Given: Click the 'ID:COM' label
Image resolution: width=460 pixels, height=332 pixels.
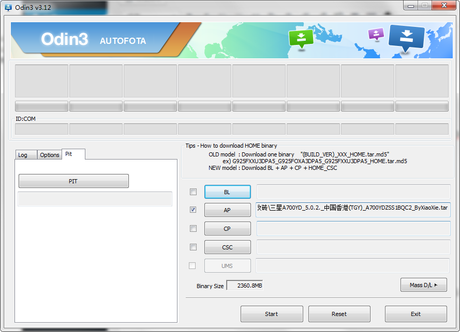Looking at the screenshot, I should pos(25,119).
